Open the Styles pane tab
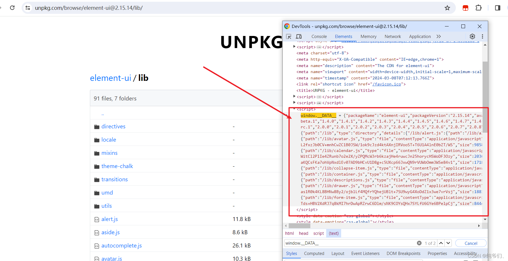This screenshot has width=508, height=261. pos(291,254)
